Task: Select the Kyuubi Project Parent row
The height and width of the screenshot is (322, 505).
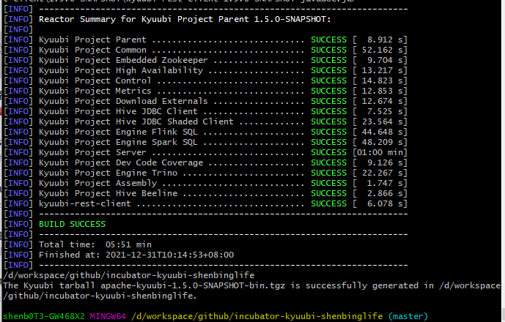Action: (205, 40)
